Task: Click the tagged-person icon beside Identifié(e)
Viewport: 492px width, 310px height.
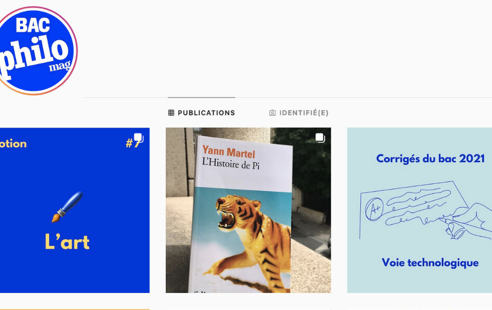Action: pyautogui.click(x=272, y=113)
